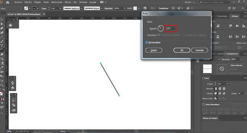Open the Archivo menu
The image size is (247, 133).
[18, 2]
